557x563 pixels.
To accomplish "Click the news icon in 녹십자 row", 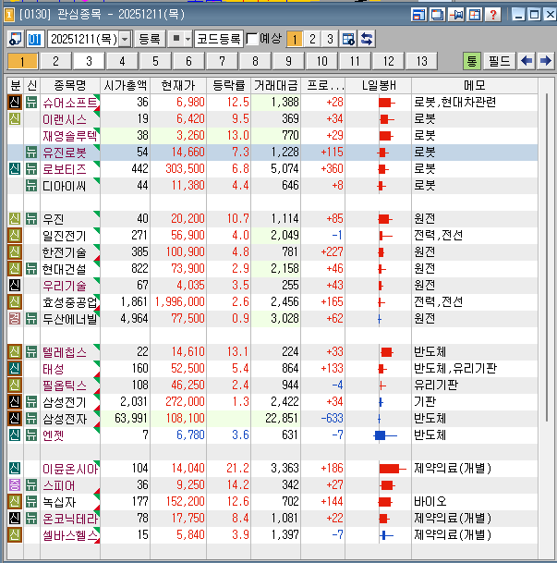I will click(x=31, y=502).
